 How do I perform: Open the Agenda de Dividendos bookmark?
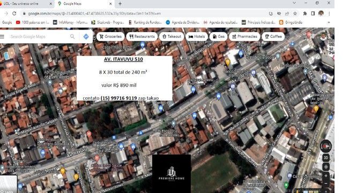pos(183,22)
